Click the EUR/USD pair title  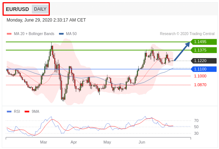click(x=17, y=9)
